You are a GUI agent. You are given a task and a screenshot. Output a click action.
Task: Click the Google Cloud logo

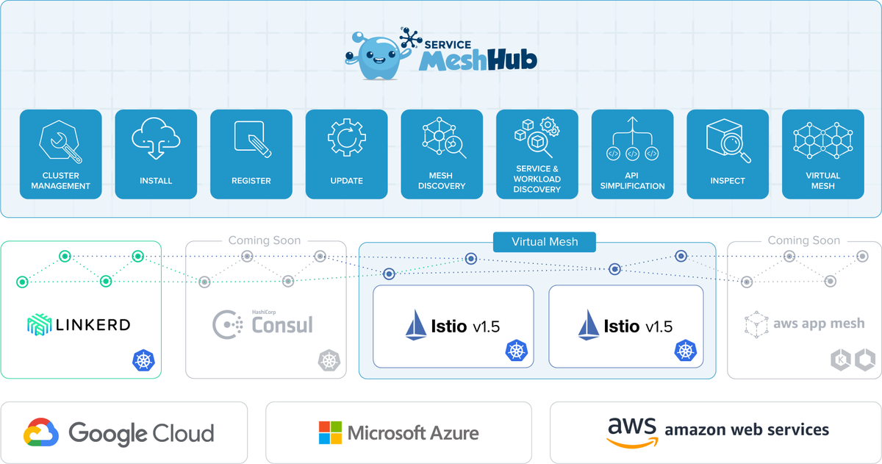118,432
